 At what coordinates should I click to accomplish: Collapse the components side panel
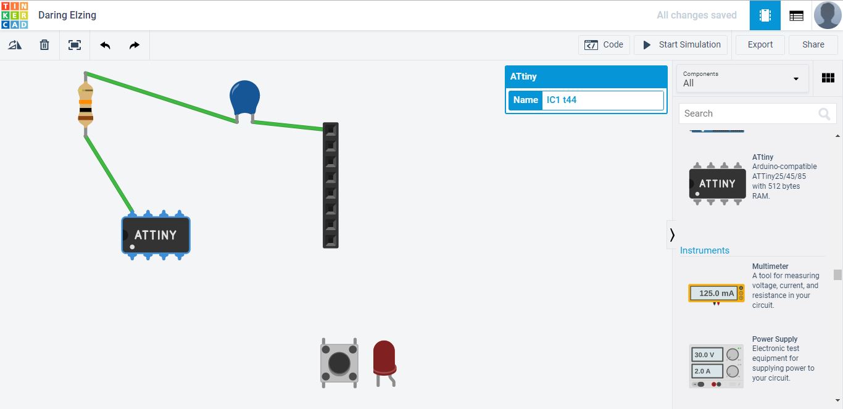click(x=672, y=234)
